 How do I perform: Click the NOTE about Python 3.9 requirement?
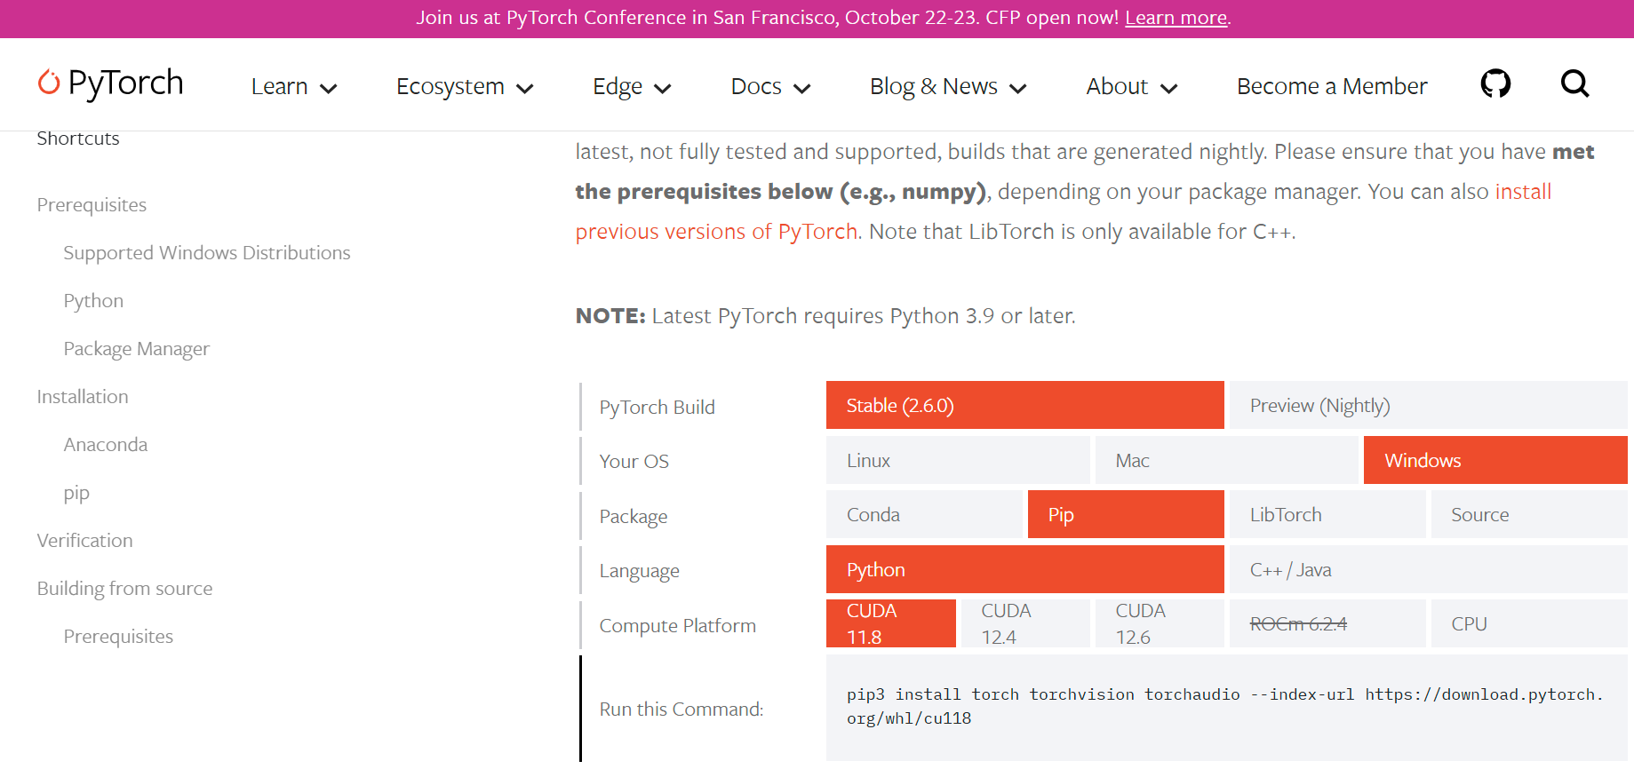click(x=825, y=316)
